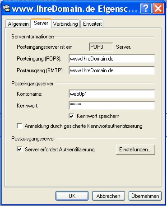Image resolution: width=167 pixels, height=206 pixels.
Task: Open the Erweitert tab
Action: [x=92, y=24]
